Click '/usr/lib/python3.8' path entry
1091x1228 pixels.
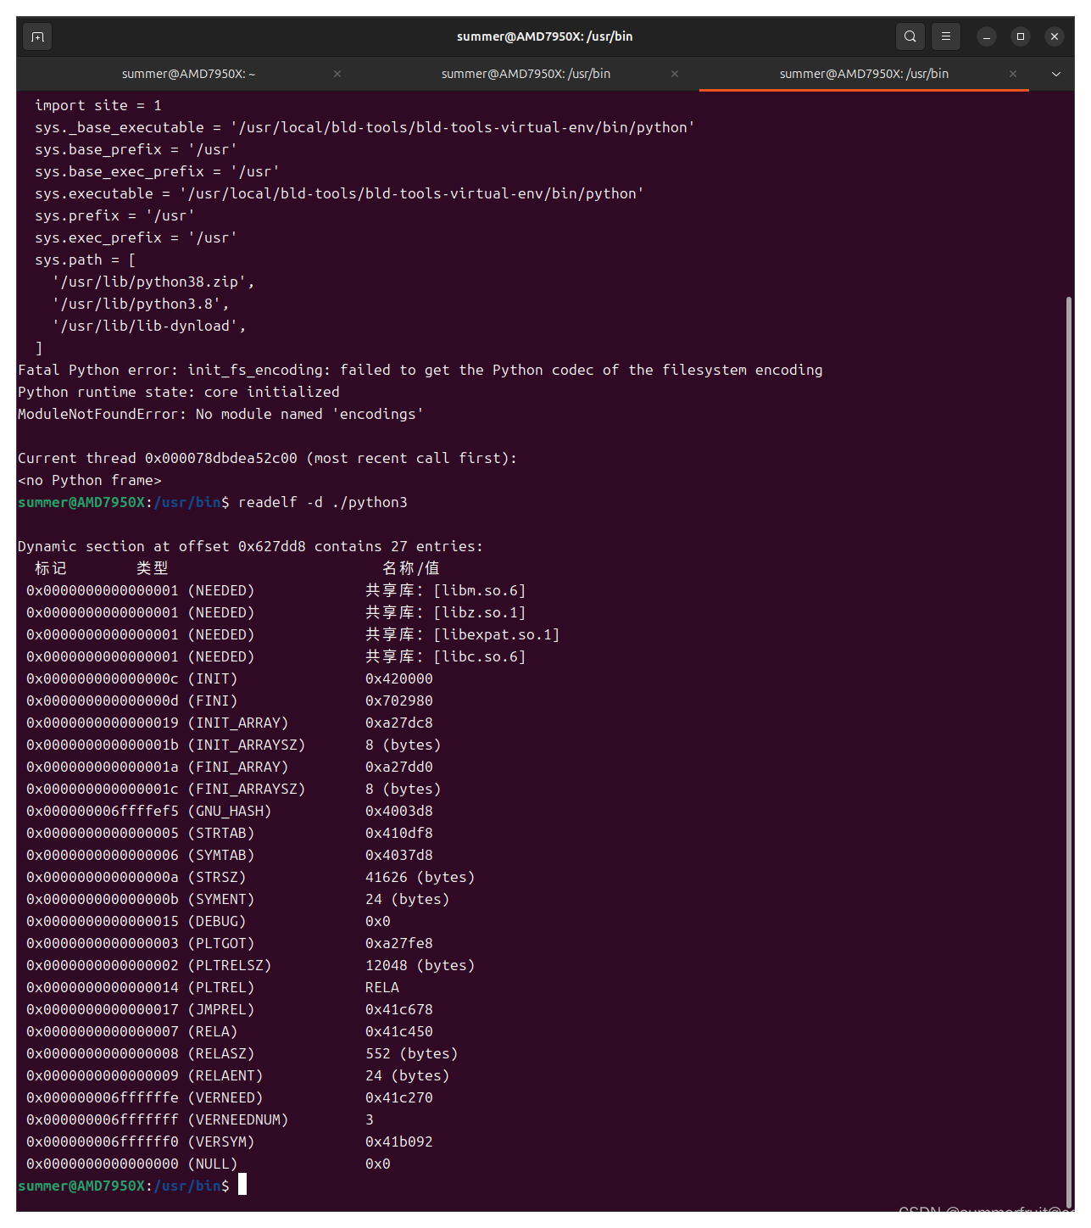coord(141,304)
